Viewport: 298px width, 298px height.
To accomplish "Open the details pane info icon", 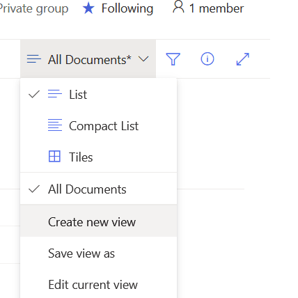I will (x=207, y=58).
